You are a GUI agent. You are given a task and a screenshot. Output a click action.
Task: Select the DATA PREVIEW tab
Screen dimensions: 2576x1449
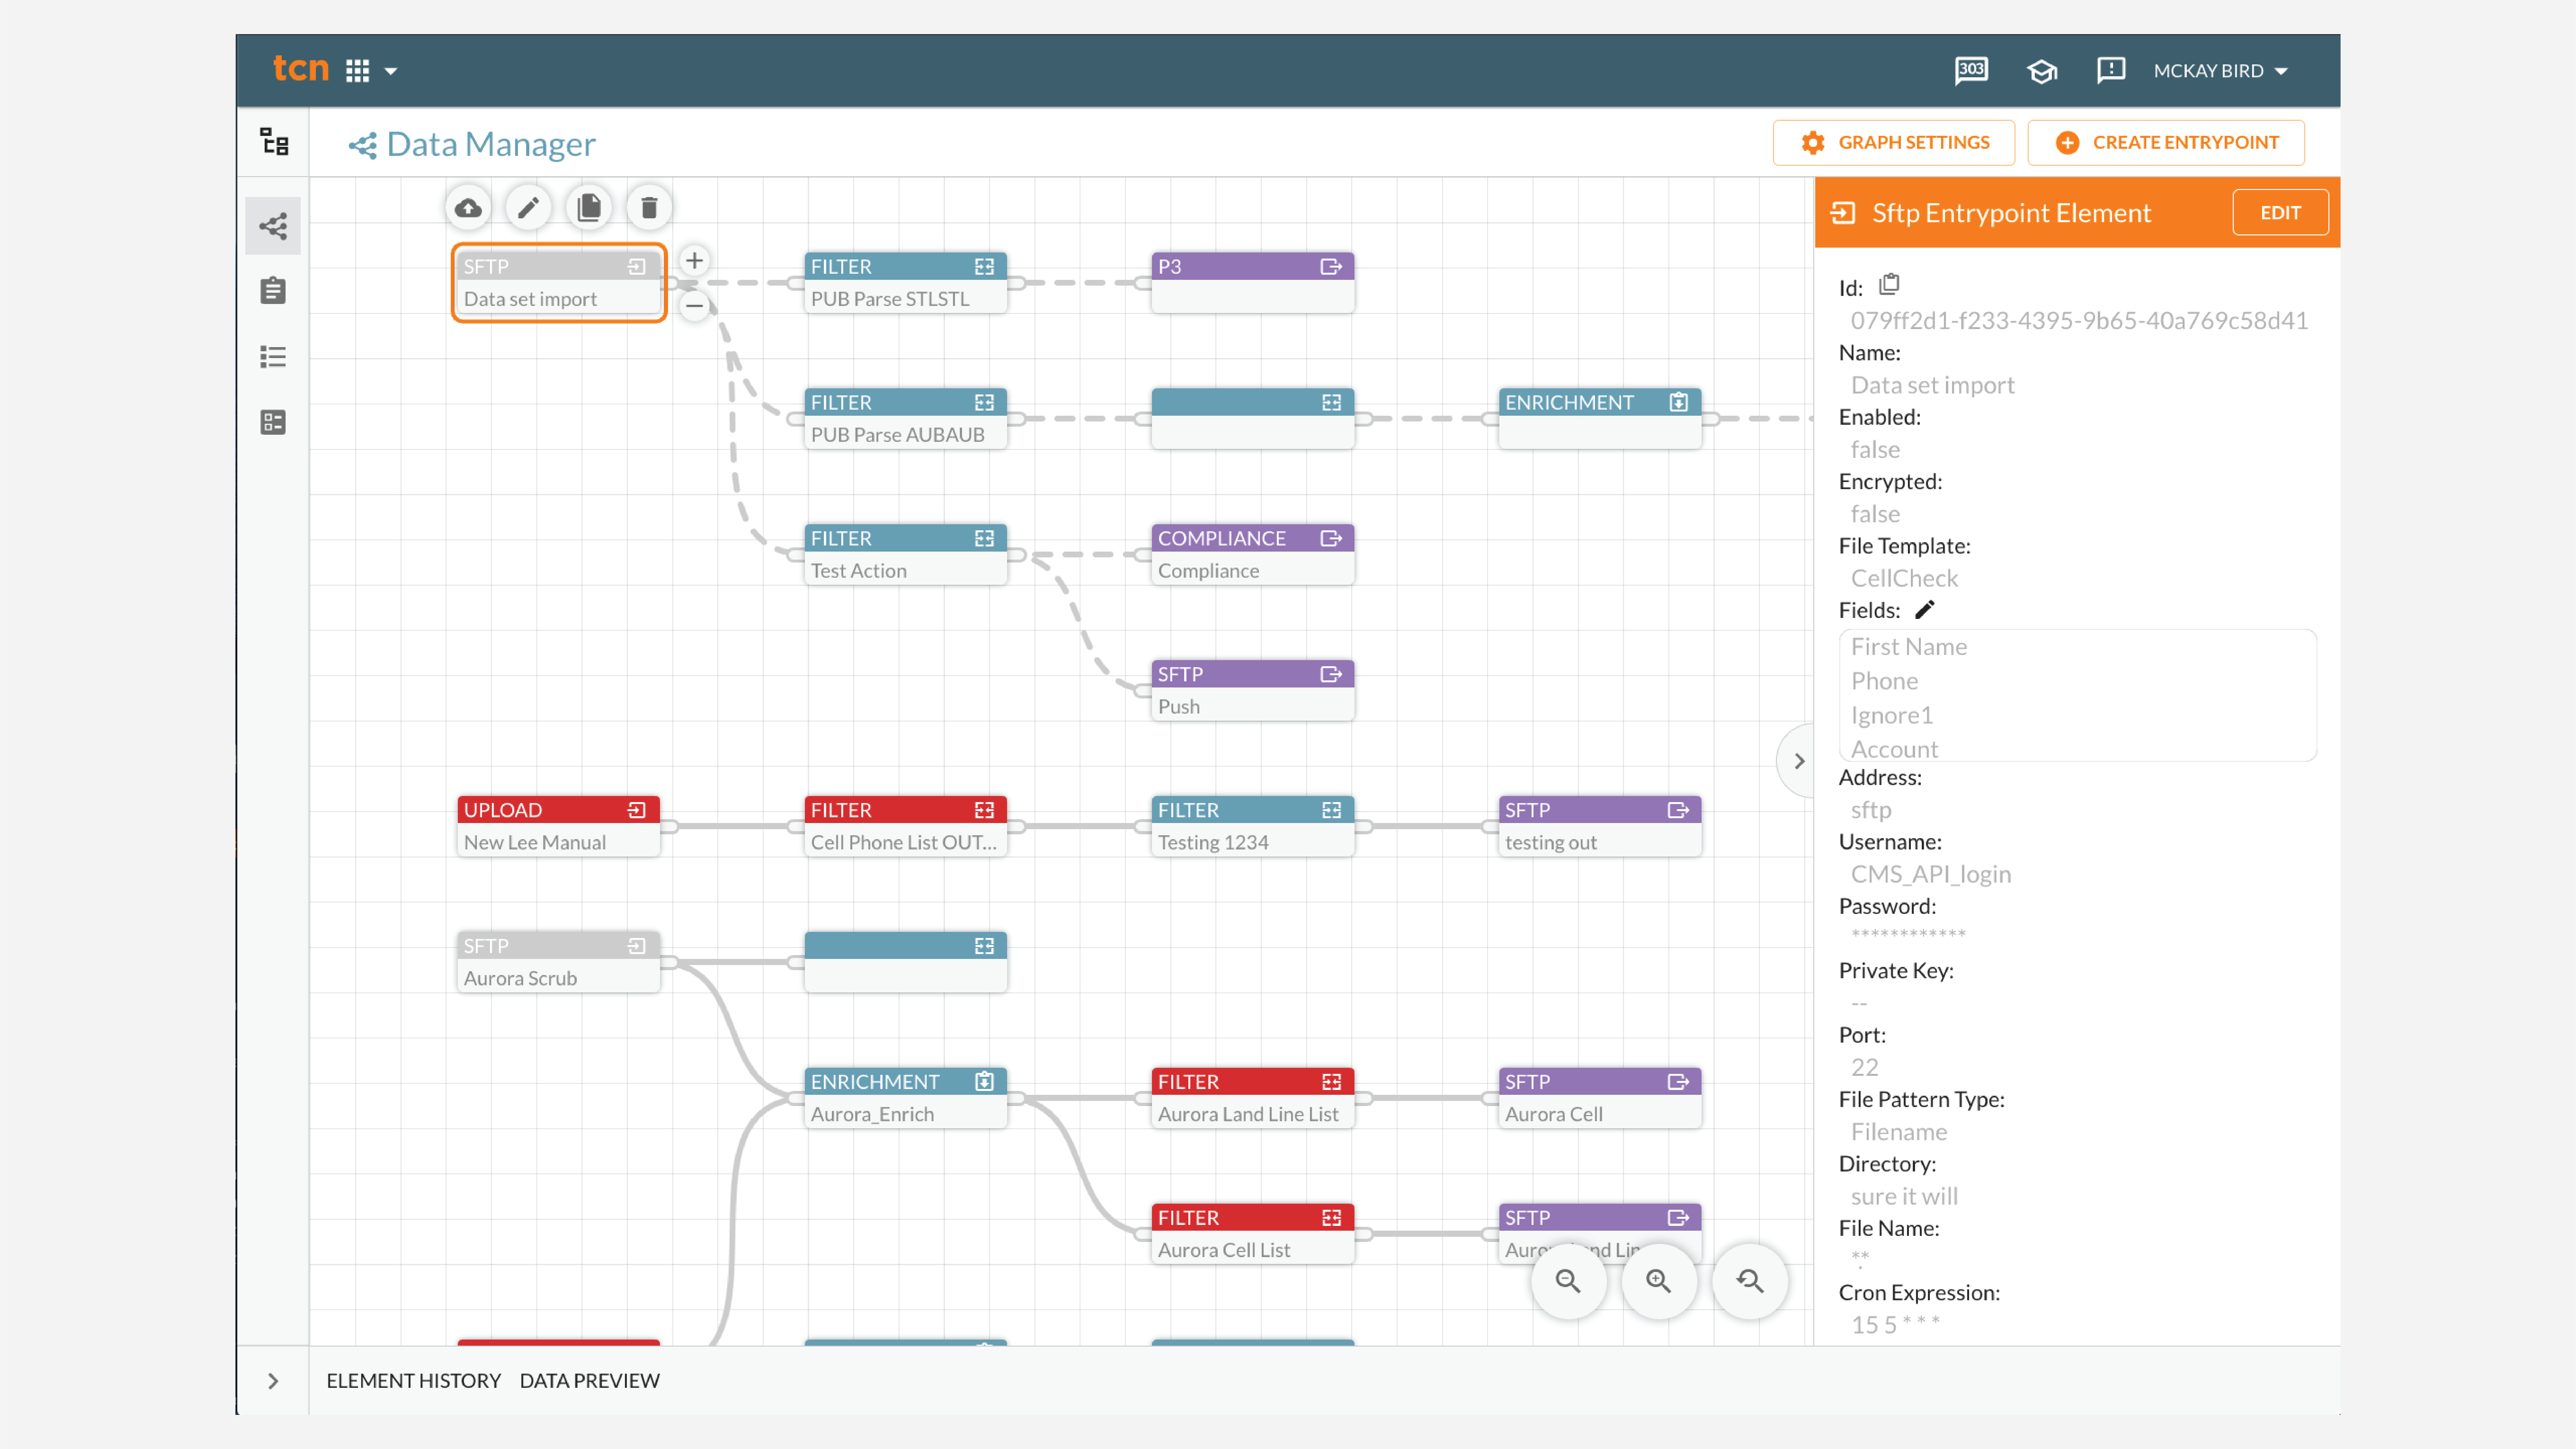(589, 1380)
